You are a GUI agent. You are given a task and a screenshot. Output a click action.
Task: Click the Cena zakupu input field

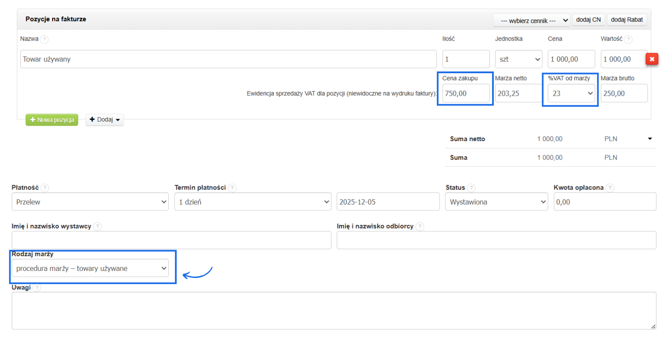[466, 94]
